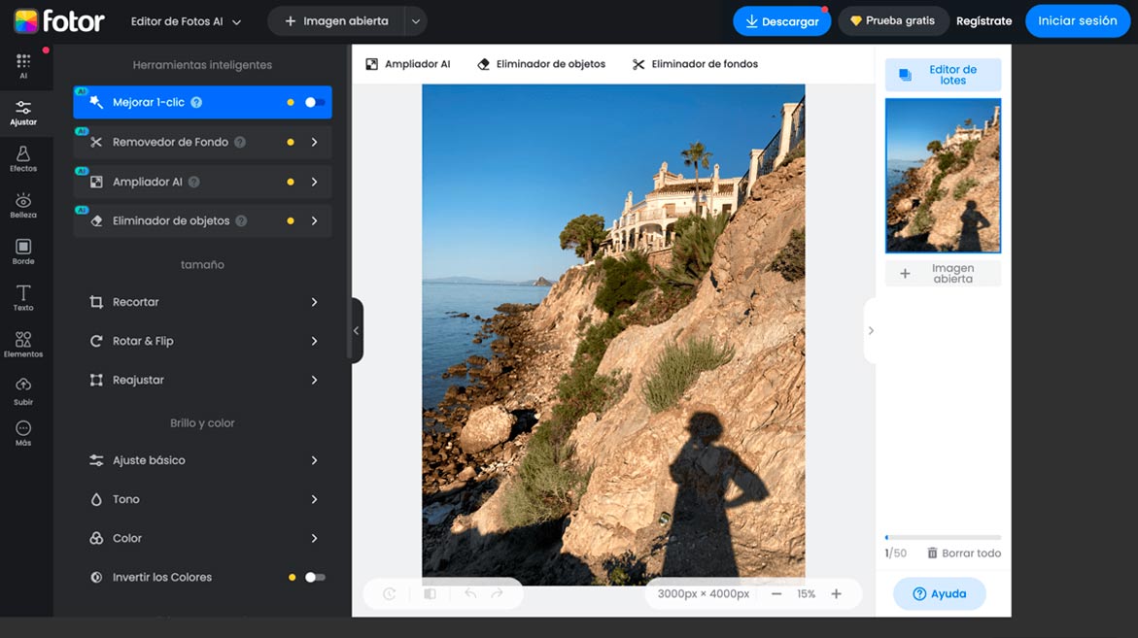Click the Iniciar sesión button
The image size is (1138, 638).
1077,21
